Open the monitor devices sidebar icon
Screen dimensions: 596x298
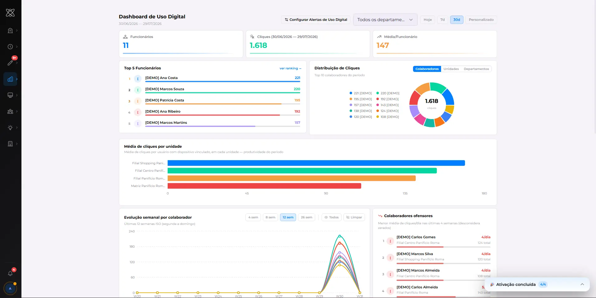point(10,95)
